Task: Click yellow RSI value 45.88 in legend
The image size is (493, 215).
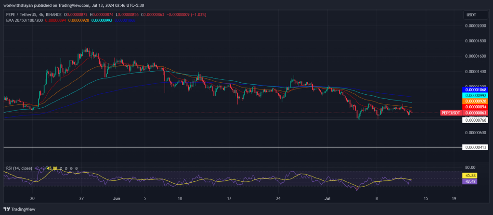Action: pos(52,168)
